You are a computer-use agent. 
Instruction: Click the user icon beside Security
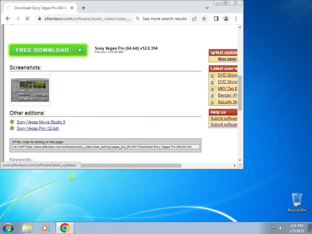click(213, 102)
